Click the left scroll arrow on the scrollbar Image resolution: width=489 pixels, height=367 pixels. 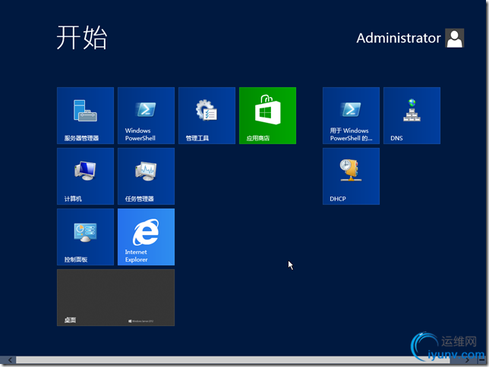(x=10, y=360)
